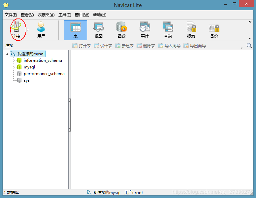Click the search magnifier icon
This screenshot has width=256, height=198.
249,46
